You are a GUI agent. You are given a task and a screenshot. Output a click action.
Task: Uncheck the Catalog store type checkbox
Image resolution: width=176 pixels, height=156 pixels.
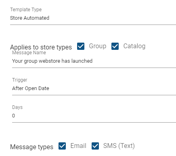click(115, 46)
